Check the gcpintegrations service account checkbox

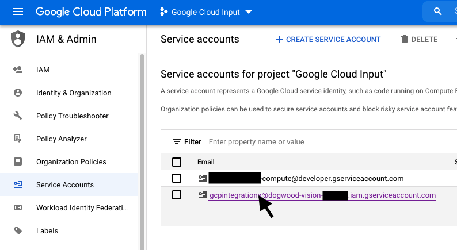177,195
